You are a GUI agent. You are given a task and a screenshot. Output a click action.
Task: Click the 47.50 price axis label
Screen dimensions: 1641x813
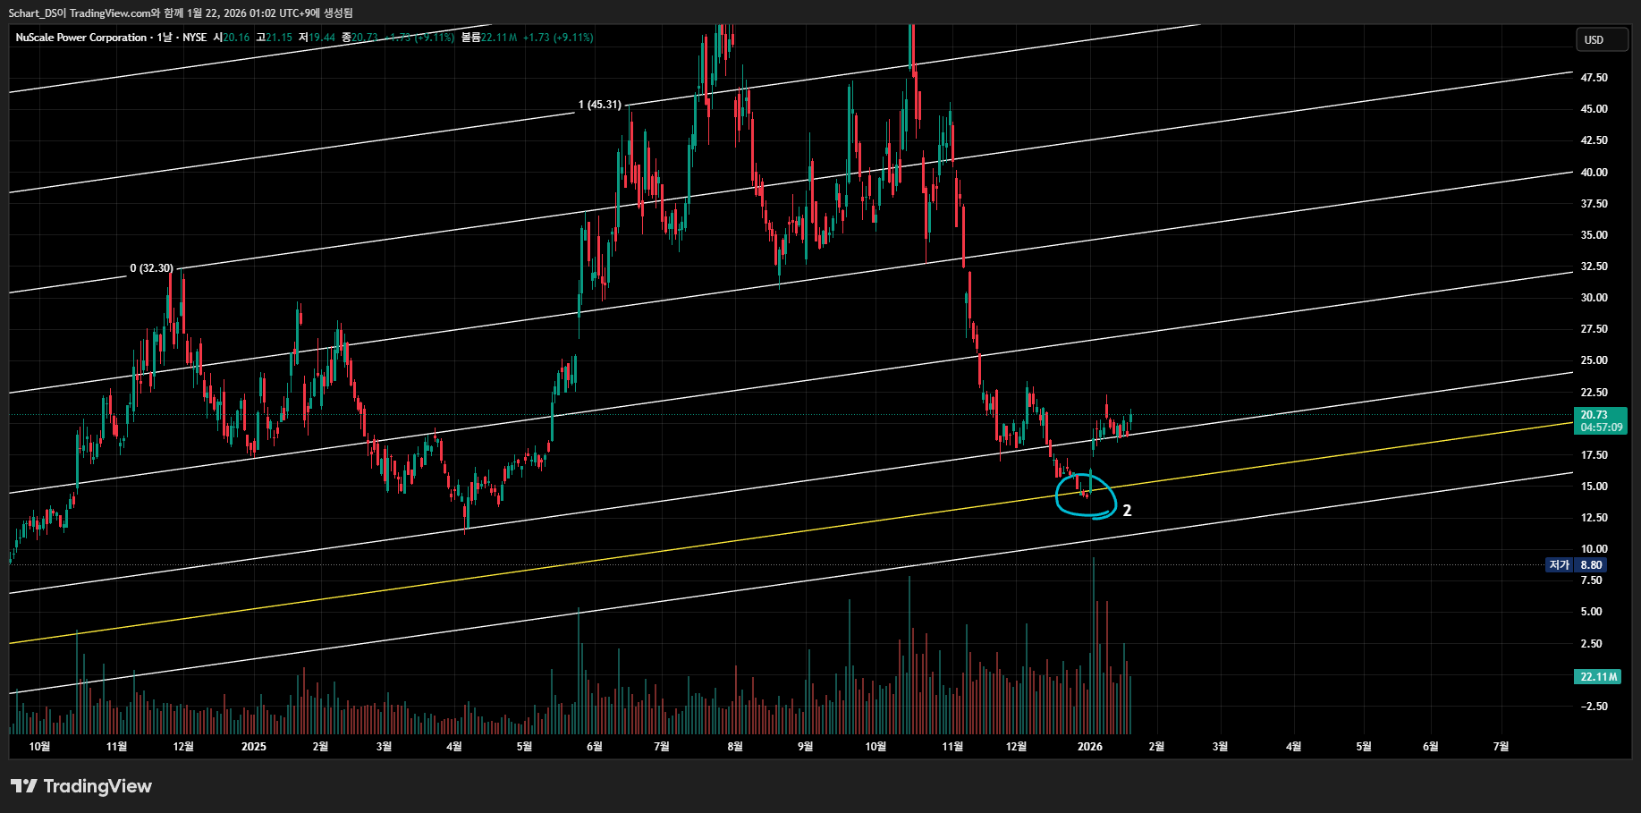pos(1594,78)
